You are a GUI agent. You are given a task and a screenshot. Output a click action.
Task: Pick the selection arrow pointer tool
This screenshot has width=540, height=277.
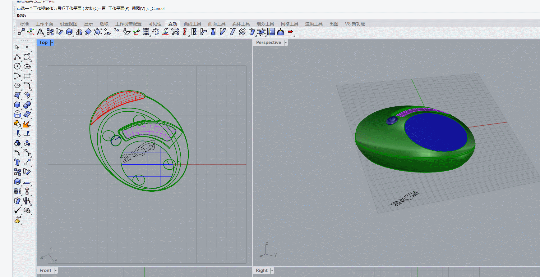pyautogui.click(x=17, y=47)
